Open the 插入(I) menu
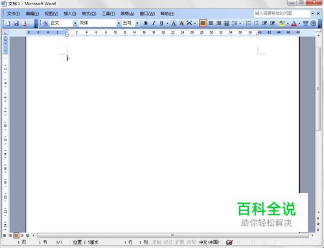The image size is (324, 248). pyautogui.click(x=69, y=14)
